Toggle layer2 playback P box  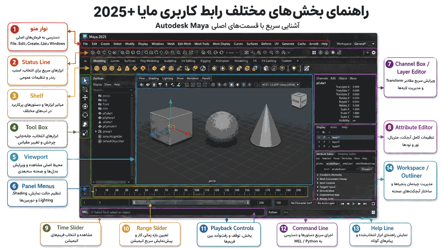coord(324,142)
